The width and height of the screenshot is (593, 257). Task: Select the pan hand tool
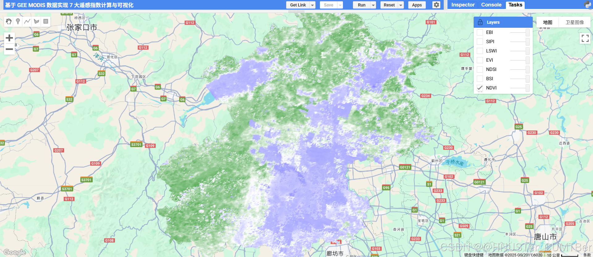point(9,21)
